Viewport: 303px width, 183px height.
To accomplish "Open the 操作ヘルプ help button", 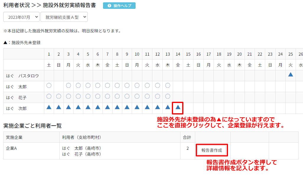I will (119, 6).
